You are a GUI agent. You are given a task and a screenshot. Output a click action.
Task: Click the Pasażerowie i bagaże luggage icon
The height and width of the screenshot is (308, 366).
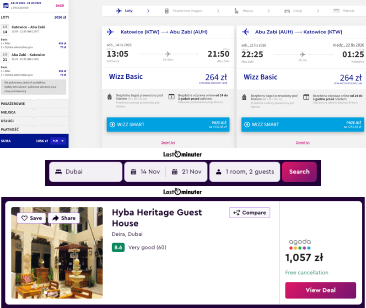click(x=167, y=11)
